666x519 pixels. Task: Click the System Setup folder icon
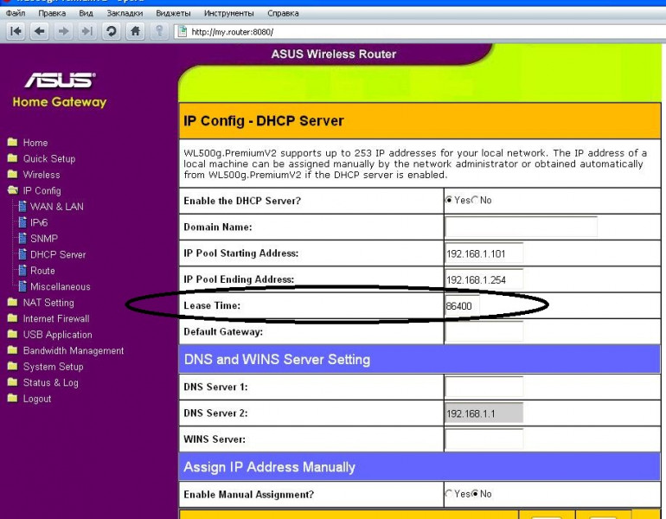(x=13, y=366)
